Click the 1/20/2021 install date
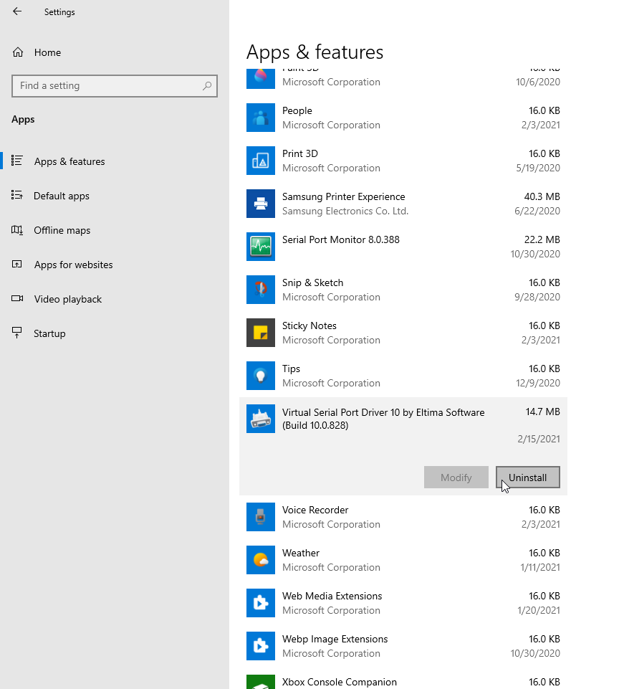 (x=539, y=610)
